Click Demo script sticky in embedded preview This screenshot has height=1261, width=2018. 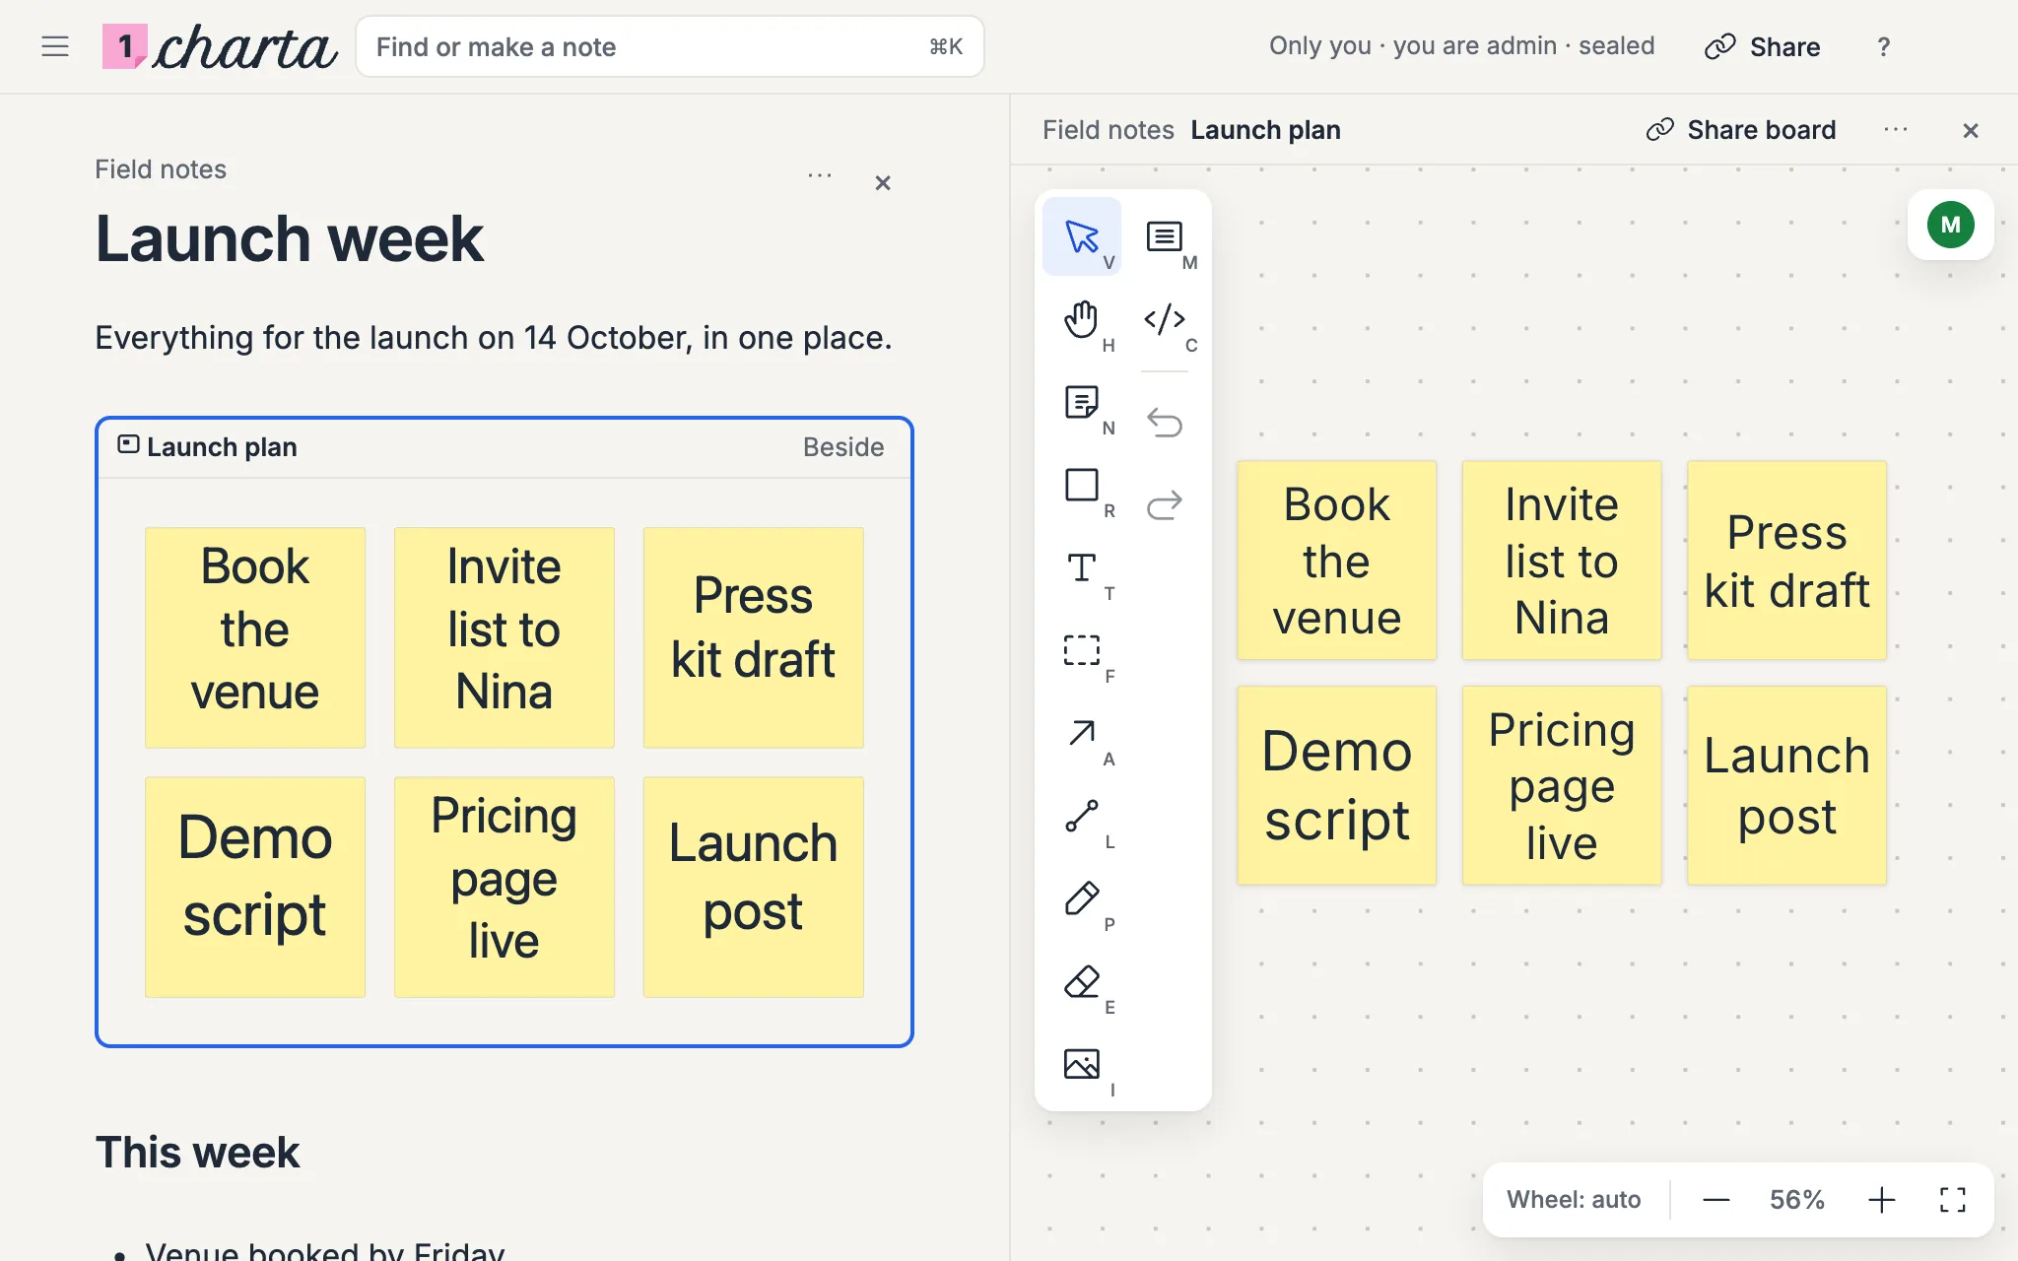255,887
